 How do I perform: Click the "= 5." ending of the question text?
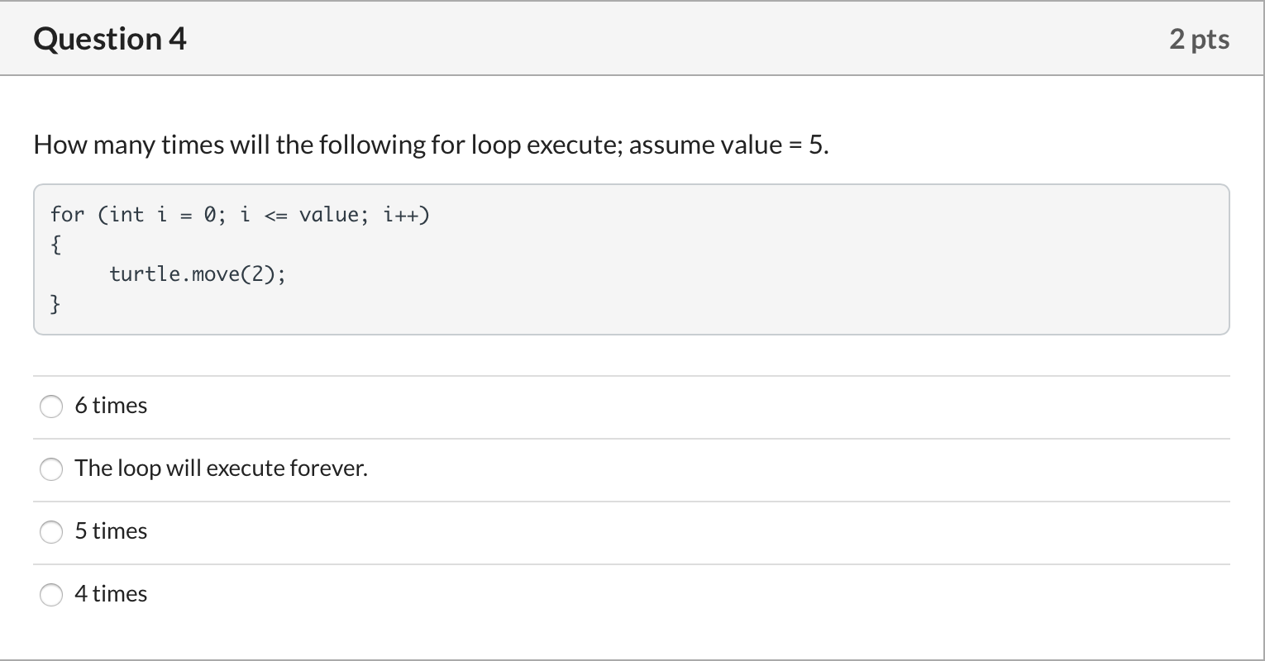pyautogui.click(x=808, y=145)
